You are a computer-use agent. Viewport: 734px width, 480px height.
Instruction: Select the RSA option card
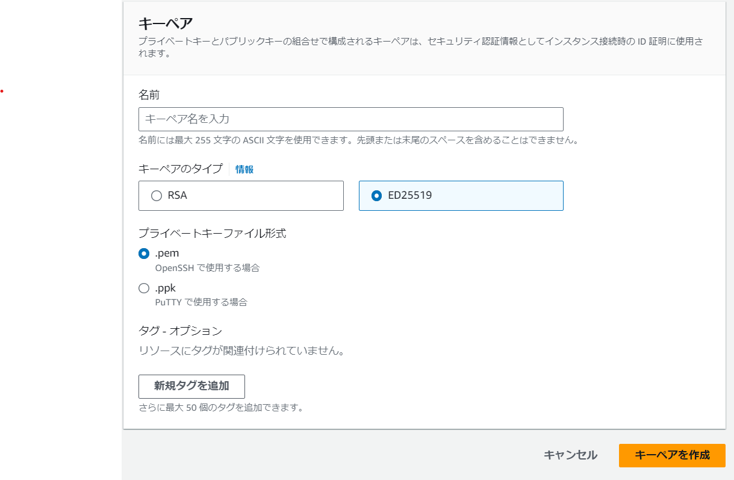241,195
